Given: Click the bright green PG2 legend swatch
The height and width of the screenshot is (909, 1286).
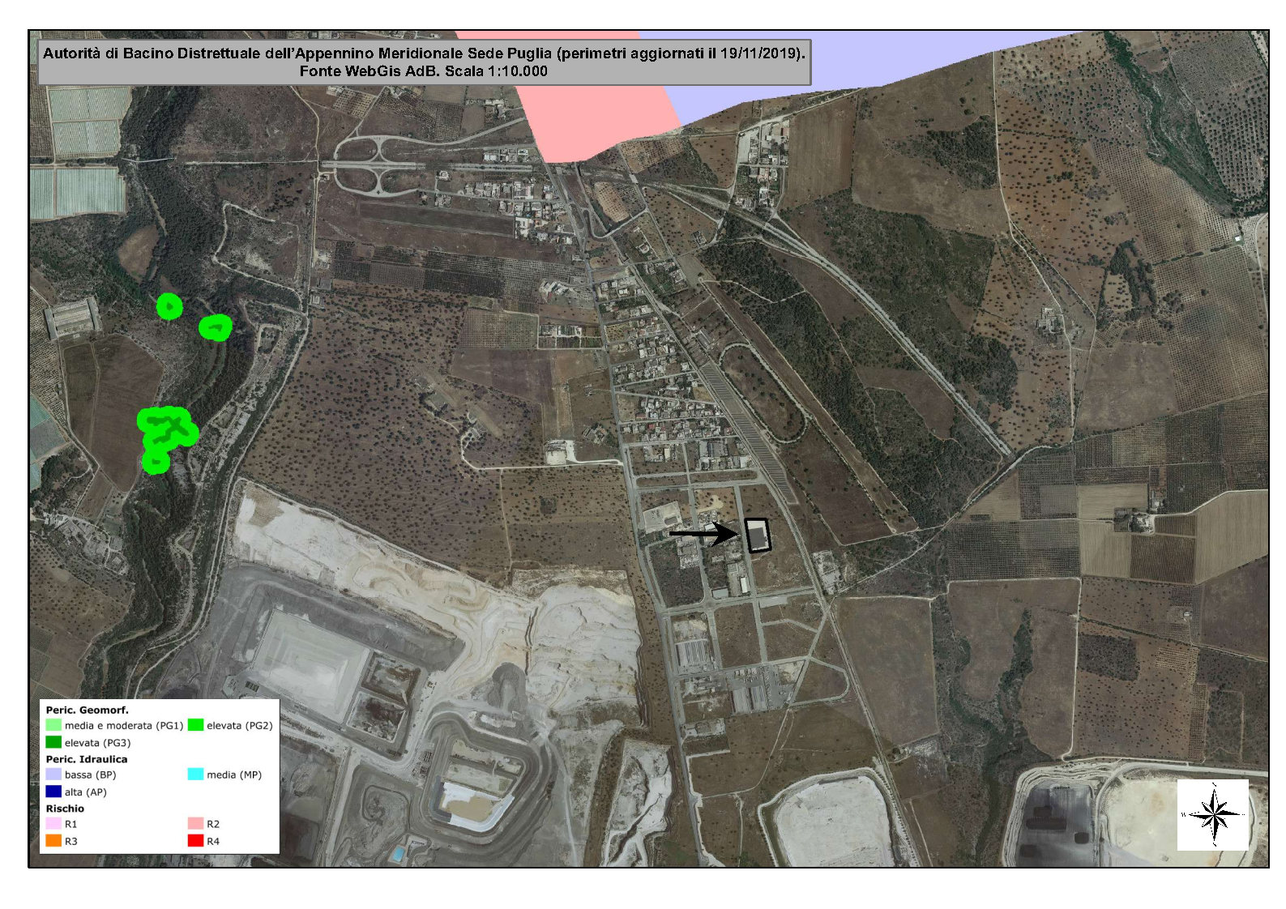Looking at the screenshot, I should (x=195, y=726).
